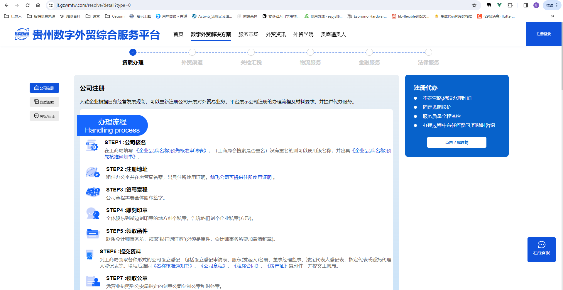
Task: Click the STEP3 签写章程 icon
Action: click(93, 192)
